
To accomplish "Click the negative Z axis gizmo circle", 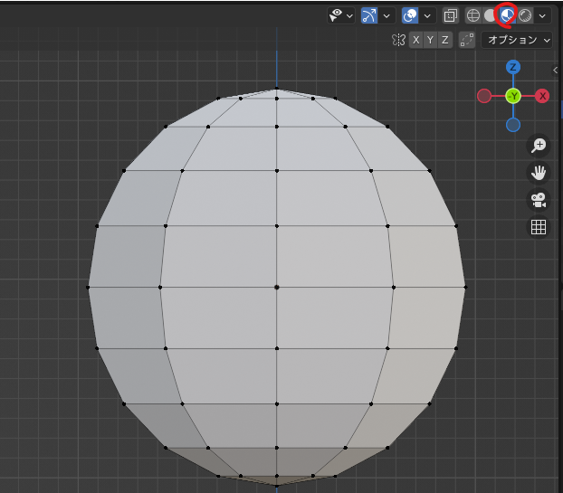I will pyautogui.click(x=513, y=125).
